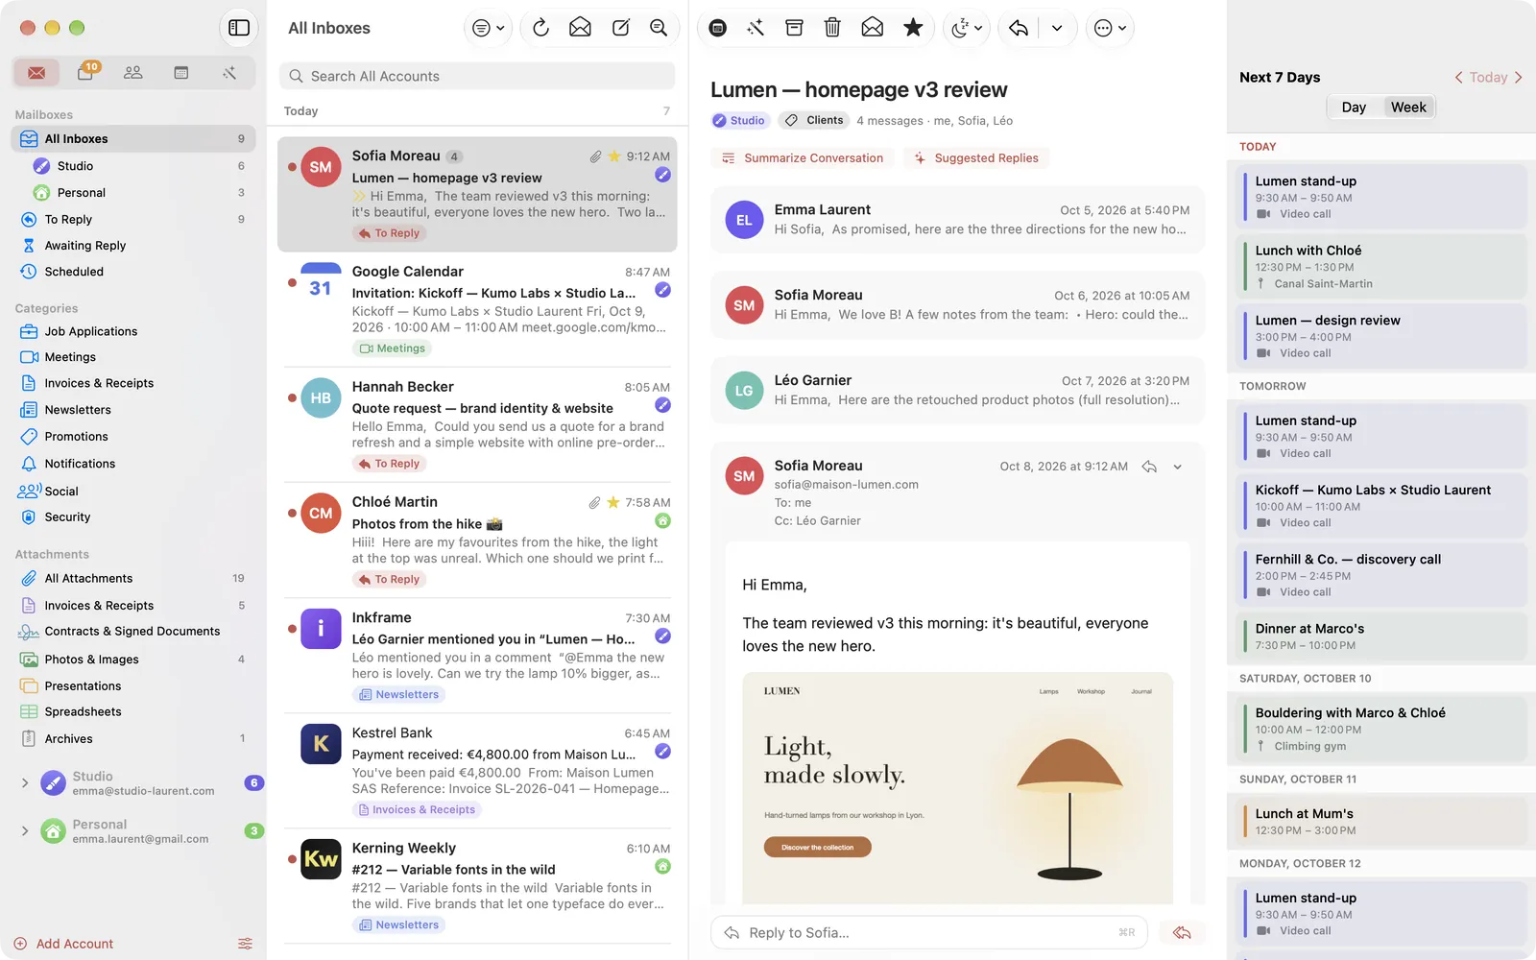
Task: Open the filter dropdown in the message list toolbar
Action: click(488, 28)
